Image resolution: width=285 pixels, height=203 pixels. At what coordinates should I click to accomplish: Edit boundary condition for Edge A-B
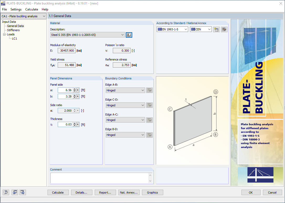pyautogui.click(x=149, y=90)
